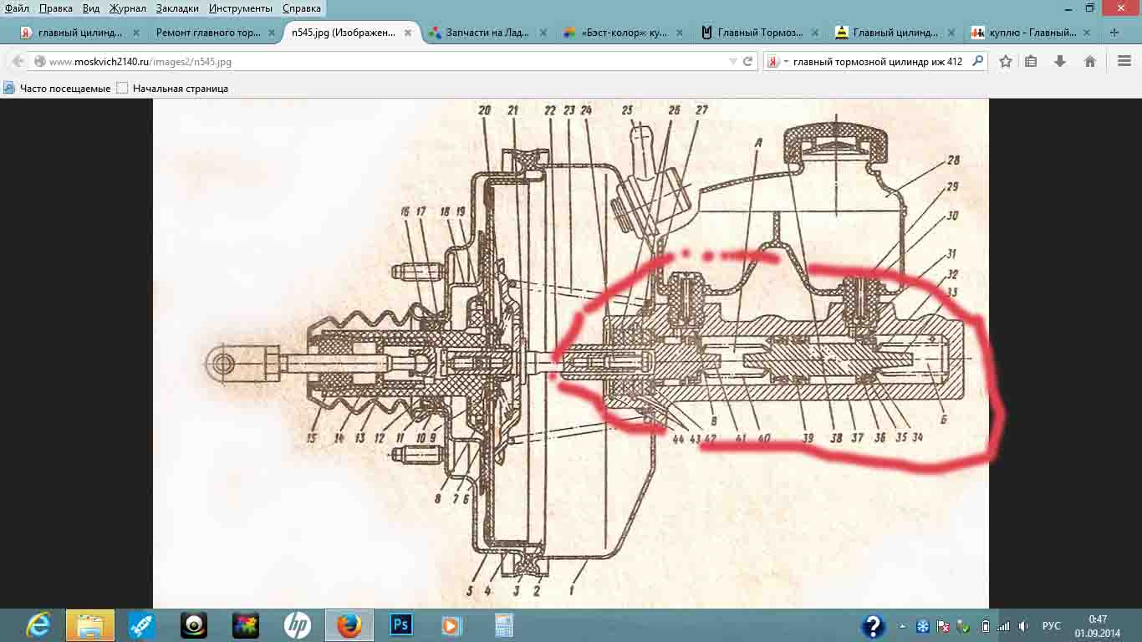Switch input language РУС indicator
The height and width of the screenshot is (642, 1142).
1052,626
